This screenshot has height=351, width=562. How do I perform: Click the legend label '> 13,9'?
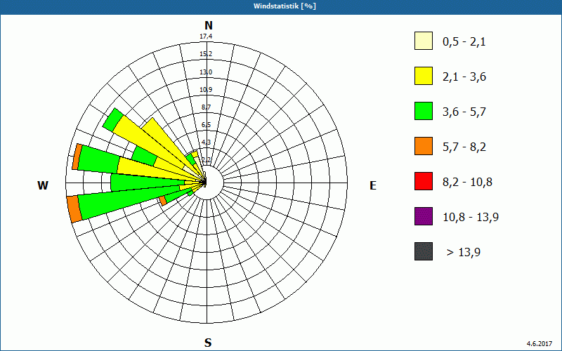[464, 253]
